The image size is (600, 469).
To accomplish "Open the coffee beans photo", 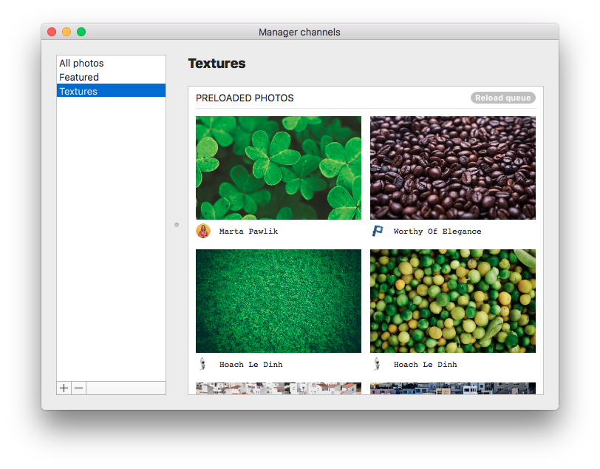I will coord(453,168).
